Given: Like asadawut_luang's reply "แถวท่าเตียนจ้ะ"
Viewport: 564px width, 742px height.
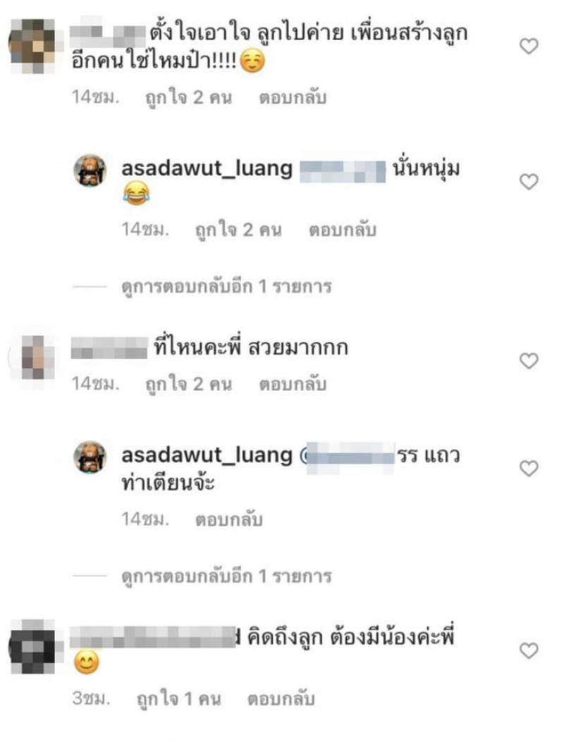Looking at the screenshot, I should point(529,469).
